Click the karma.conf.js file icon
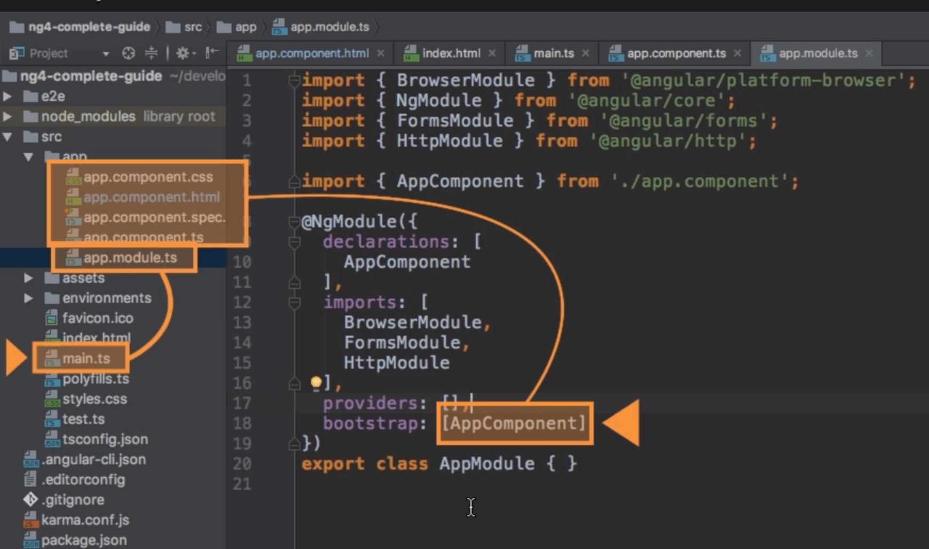The image size is (929, 549). pyautogui.click(x=31, y=520)
